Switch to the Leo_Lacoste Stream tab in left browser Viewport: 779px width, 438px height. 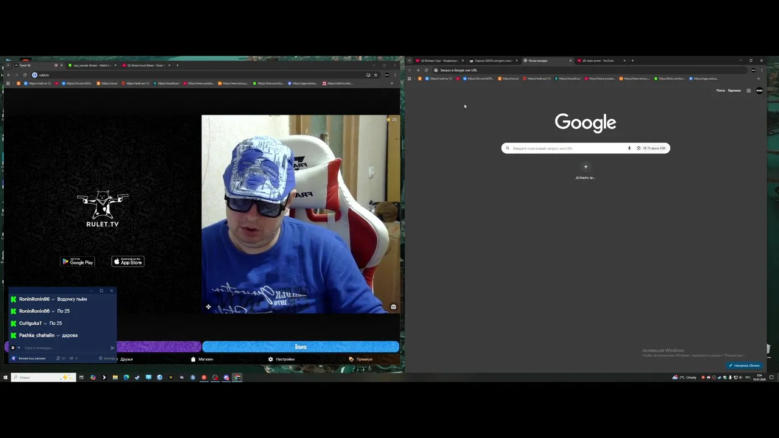pos(91,65)
